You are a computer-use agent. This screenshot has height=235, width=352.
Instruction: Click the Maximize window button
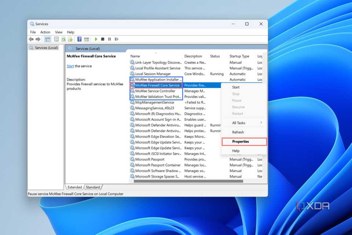click(x=247, y=24)
